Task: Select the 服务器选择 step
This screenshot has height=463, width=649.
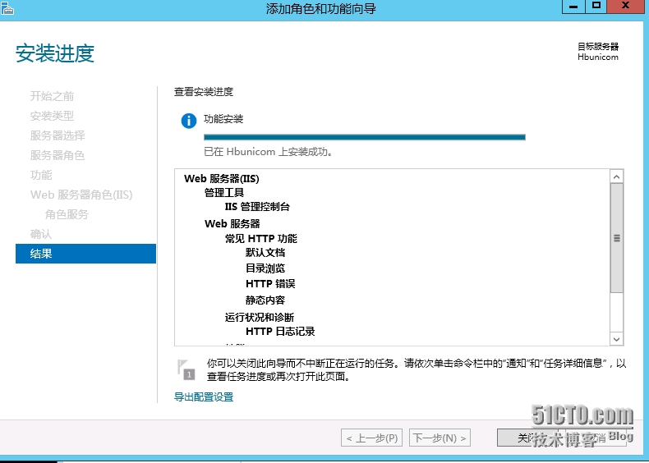Action: click(x=58, y=135)
